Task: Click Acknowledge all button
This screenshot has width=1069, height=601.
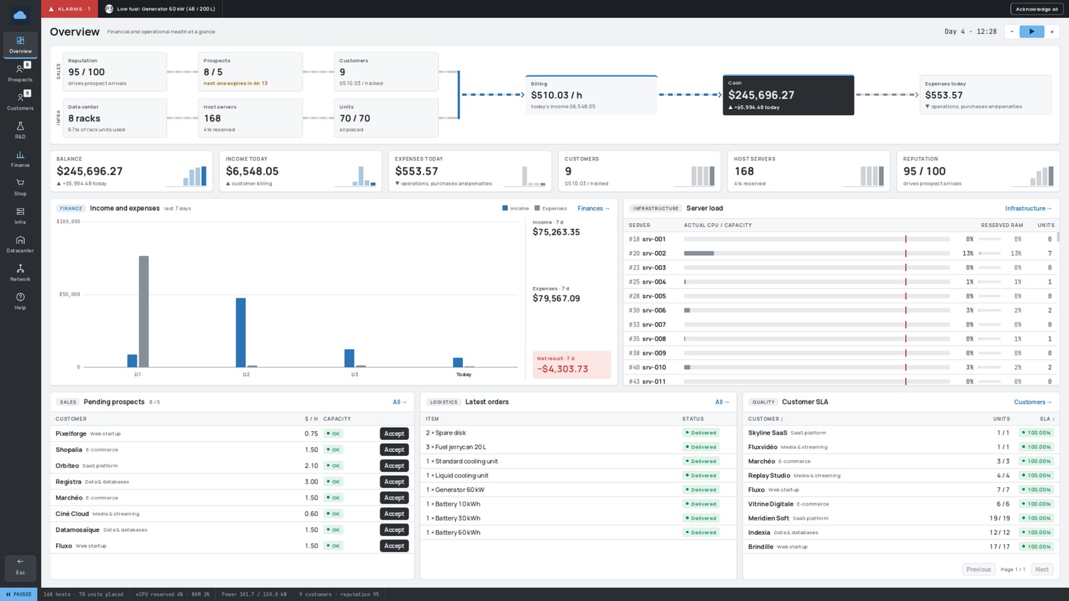Action: tap(1036, 9)
